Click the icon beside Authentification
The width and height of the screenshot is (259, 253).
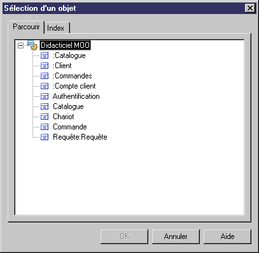pos(45,96)
